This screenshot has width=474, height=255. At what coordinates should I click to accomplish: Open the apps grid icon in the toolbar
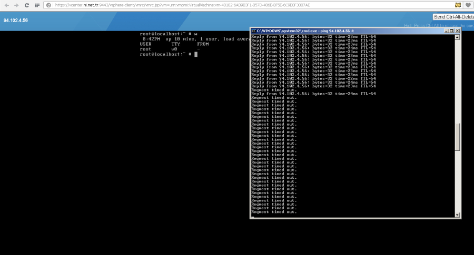coord(37,5)
